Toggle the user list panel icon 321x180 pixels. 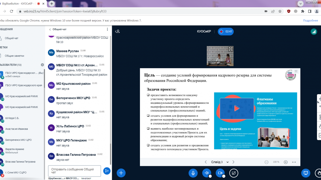pyautogui.click(x=117, y=31)
